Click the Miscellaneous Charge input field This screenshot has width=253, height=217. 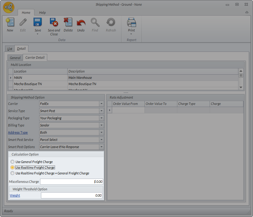pos(71,182)
